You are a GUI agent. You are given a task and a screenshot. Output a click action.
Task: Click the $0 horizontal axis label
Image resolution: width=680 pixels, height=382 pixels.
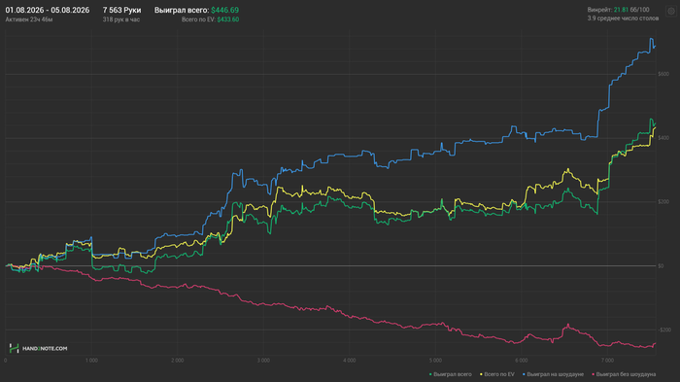pyautogui.click(x=661, y=265)
